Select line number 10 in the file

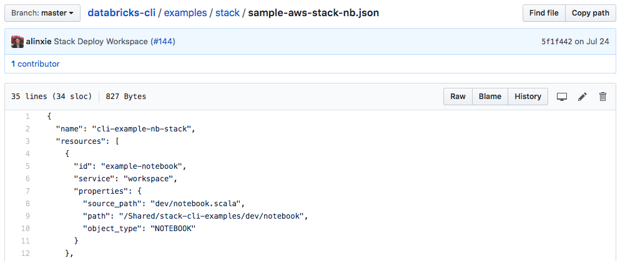point(26,228)
